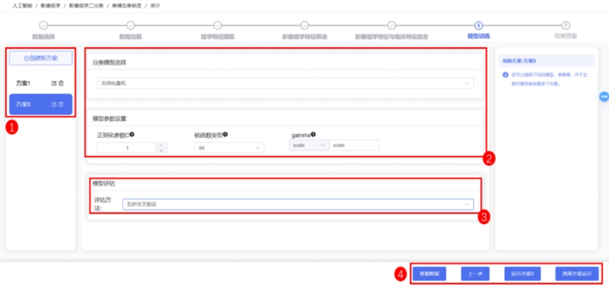Click step 6 模型训练 indicator
609x288 pixels.
coord(478,26)
